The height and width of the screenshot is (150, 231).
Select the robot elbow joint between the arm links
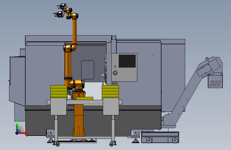coord(70,48)
